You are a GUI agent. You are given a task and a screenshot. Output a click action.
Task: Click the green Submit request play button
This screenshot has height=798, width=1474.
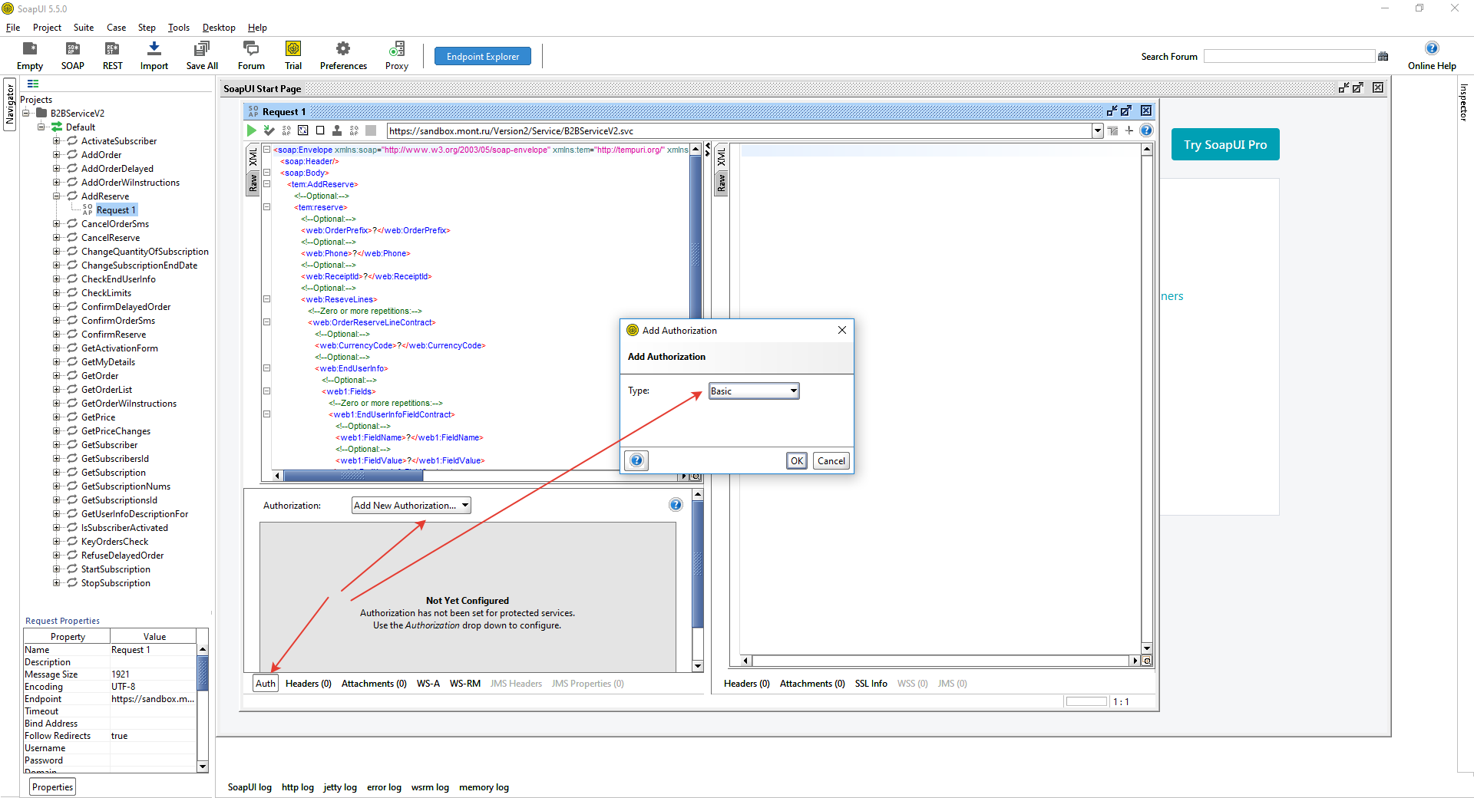[x=251, y=130]
